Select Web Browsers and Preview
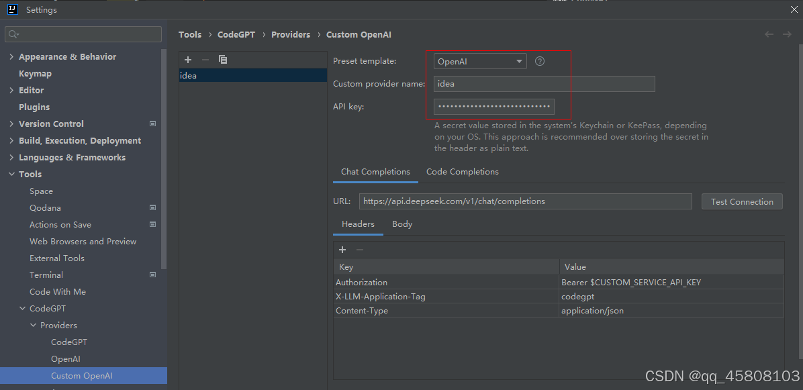 tap(83, 242)
